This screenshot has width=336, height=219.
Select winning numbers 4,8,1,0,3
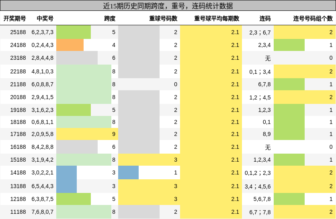coord(43,71)
